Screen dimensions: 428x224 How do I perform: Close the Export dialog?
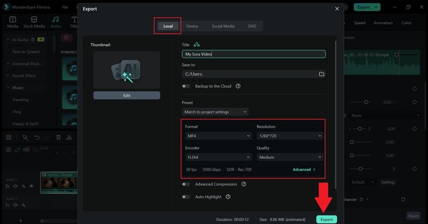337,9
